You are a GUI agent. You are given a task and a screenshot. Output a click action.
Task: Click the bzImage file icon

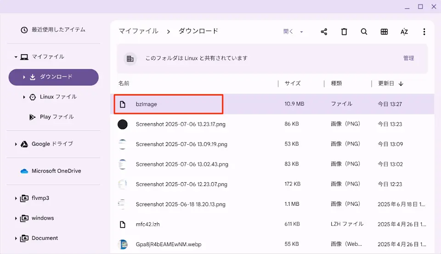tap(122, 104)
